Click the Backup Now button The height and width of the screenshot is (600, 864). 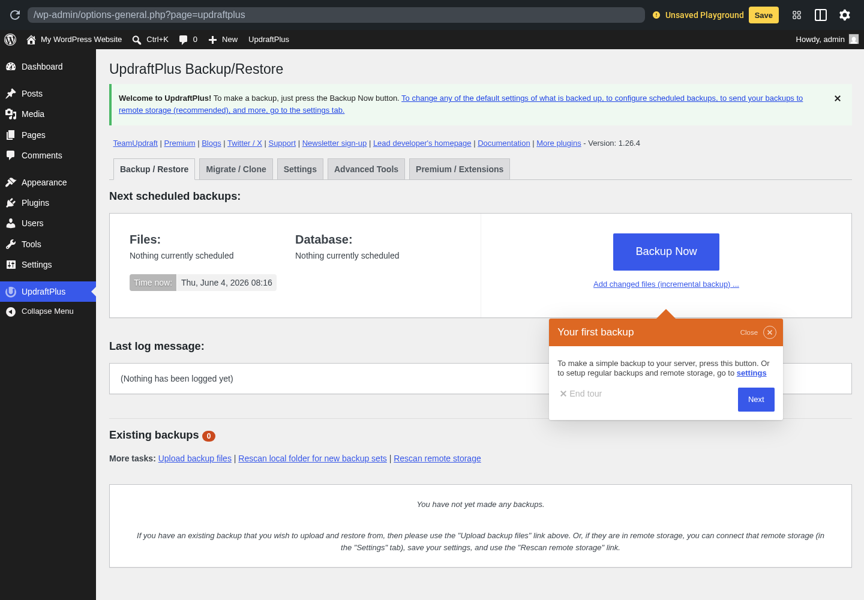coord(666,252)
